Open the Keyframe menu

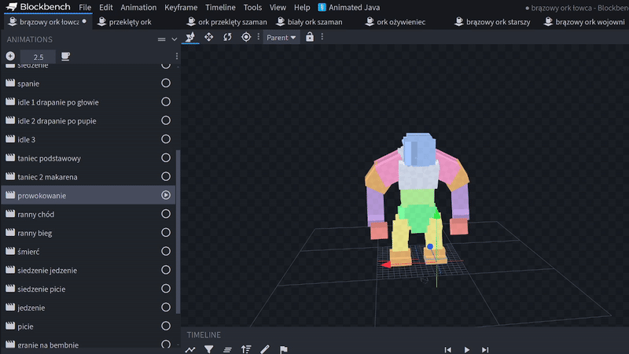click(x=181, y=7)
